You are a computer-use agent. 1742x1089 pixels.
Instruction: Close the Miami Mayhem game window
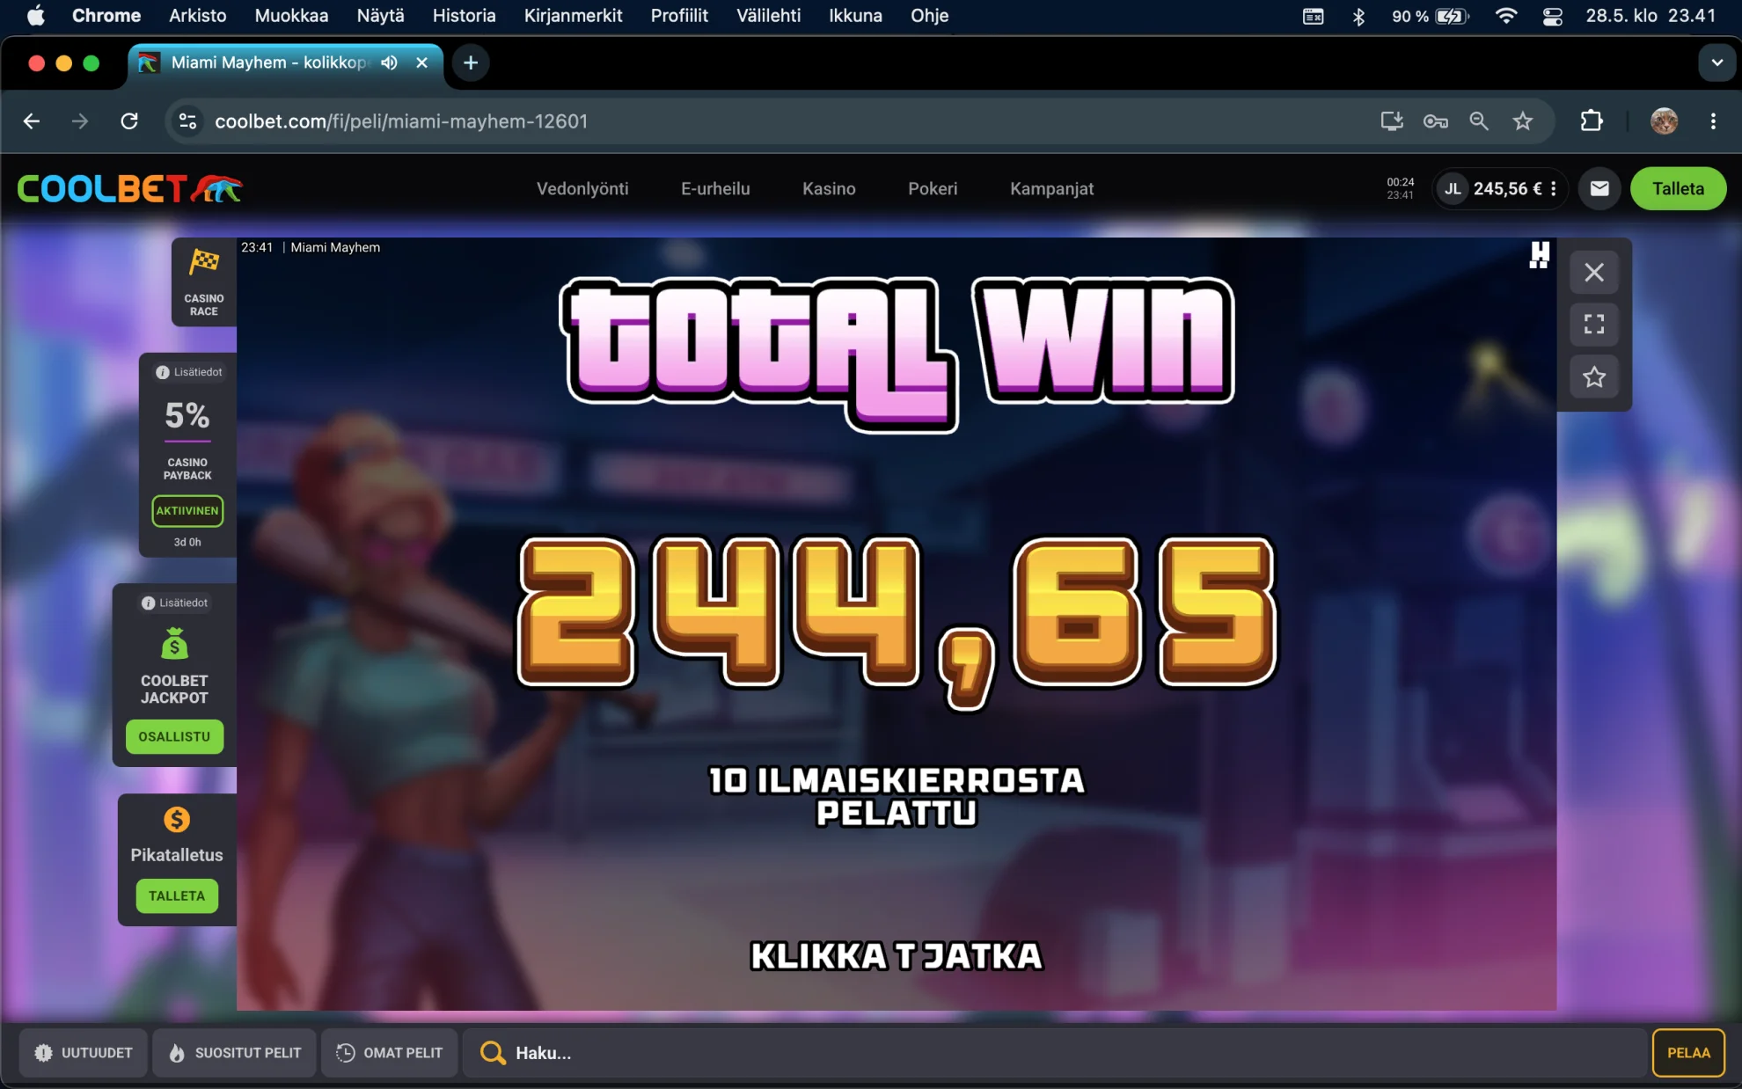pyautogui.click(x=1594, y=273)
